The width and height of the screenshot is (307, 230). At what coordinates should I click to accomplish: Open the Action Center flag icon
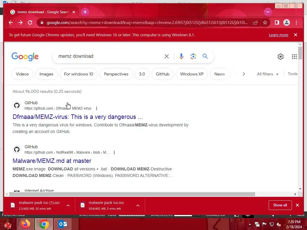click(x=264, y=224)
